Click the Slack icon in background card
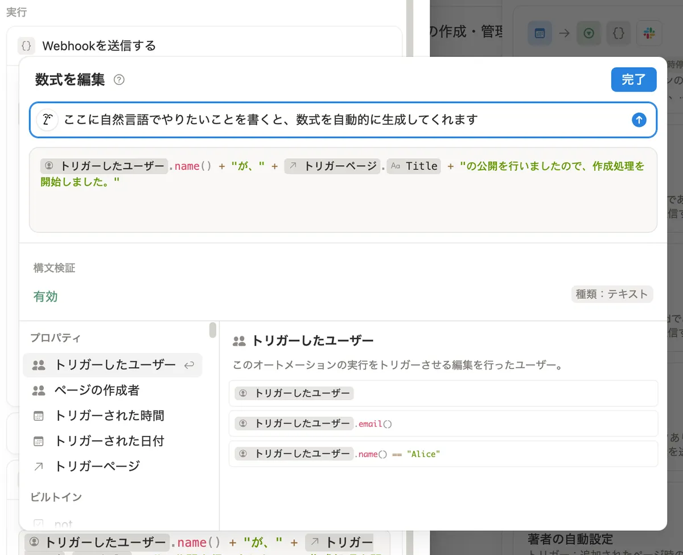 648,34
